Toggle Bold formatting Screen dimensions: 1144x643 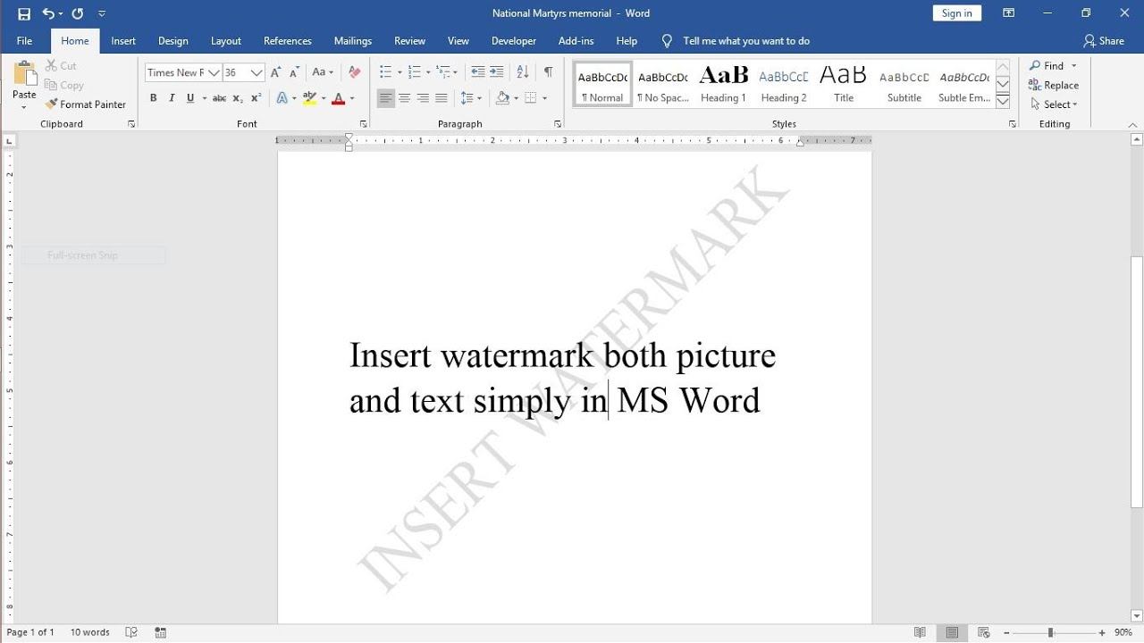pyautogui.click(x=153, y=98)
